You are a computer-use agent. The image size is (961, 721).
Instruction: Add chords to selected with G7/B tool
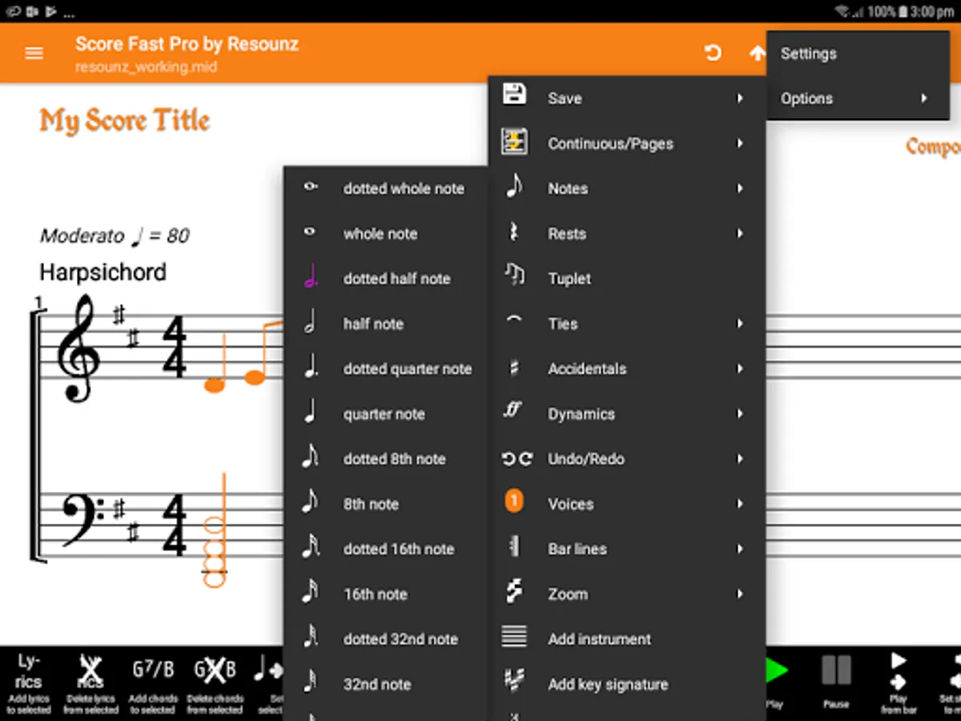click(152, 683)
